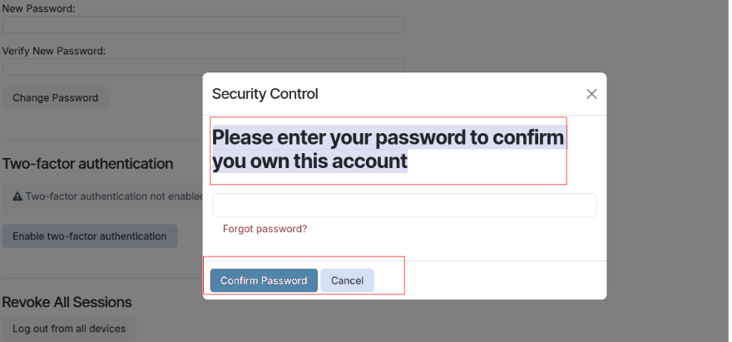Focus the Verify New Password input field
Image resolution: width=732 pixels, height=342 pixels.
(203, 67)
